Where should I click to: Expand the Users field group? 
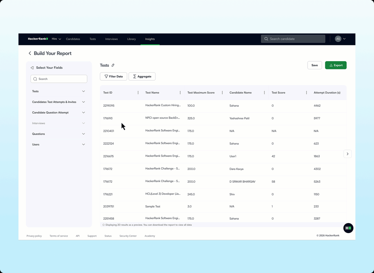pyautogui.click(x=59, y=144)
